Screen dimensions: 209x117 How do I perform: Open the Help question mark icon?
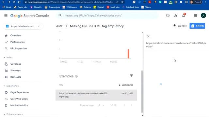tap(168, 16)
